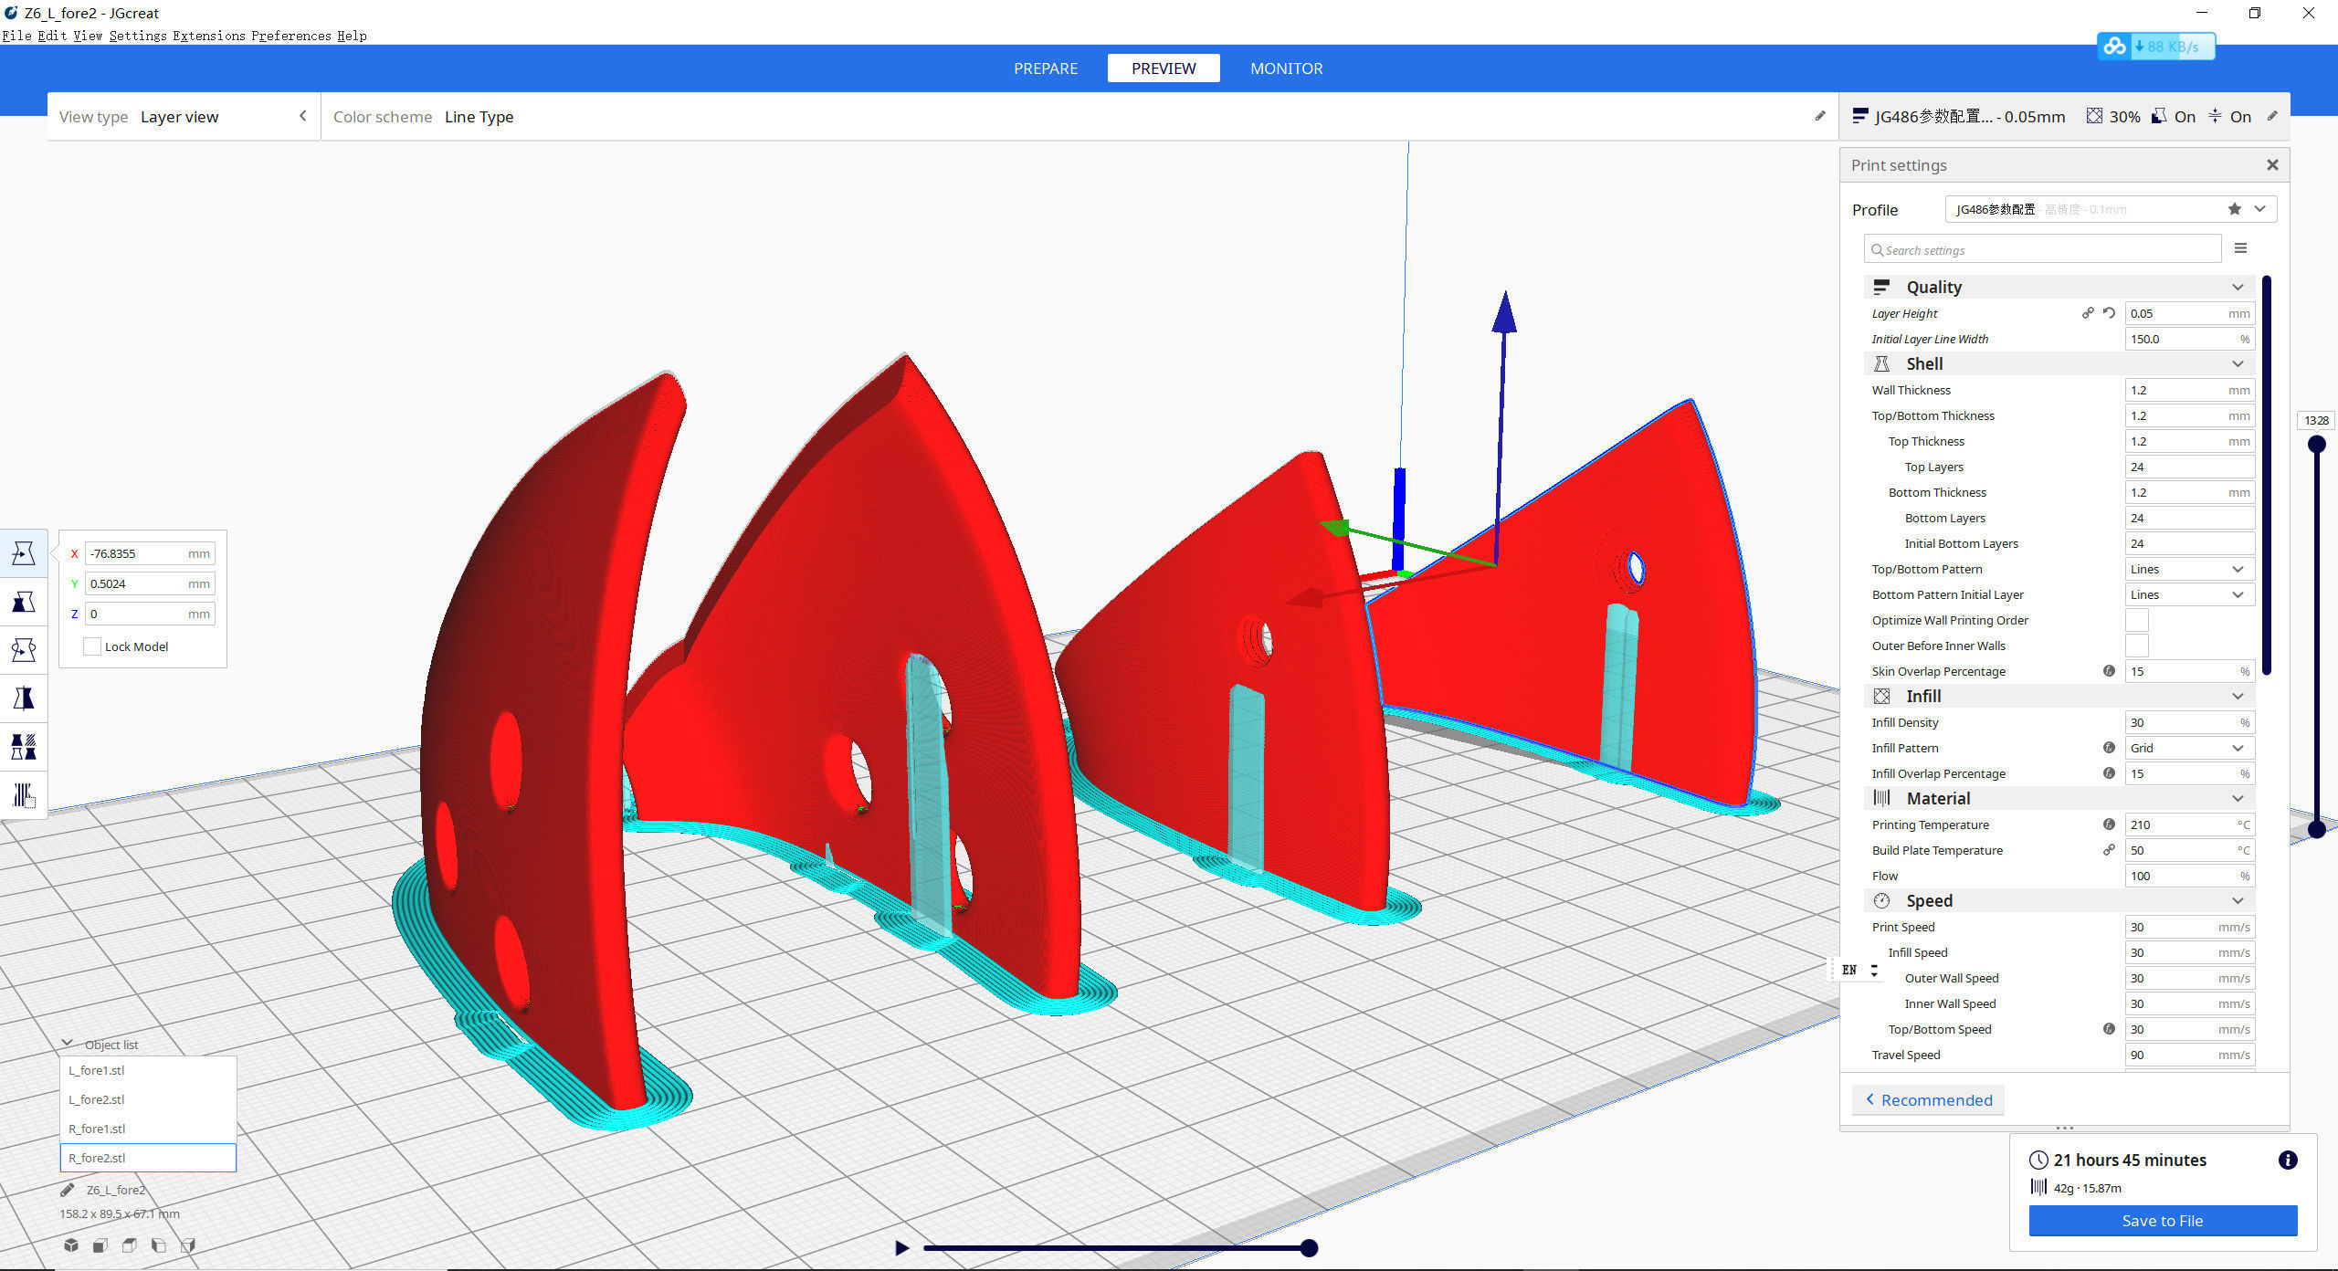Toggle Outer Before Inner Walls checkbox
The width and height of the screenshot is (2338, 1271).
pos(2137,646)
